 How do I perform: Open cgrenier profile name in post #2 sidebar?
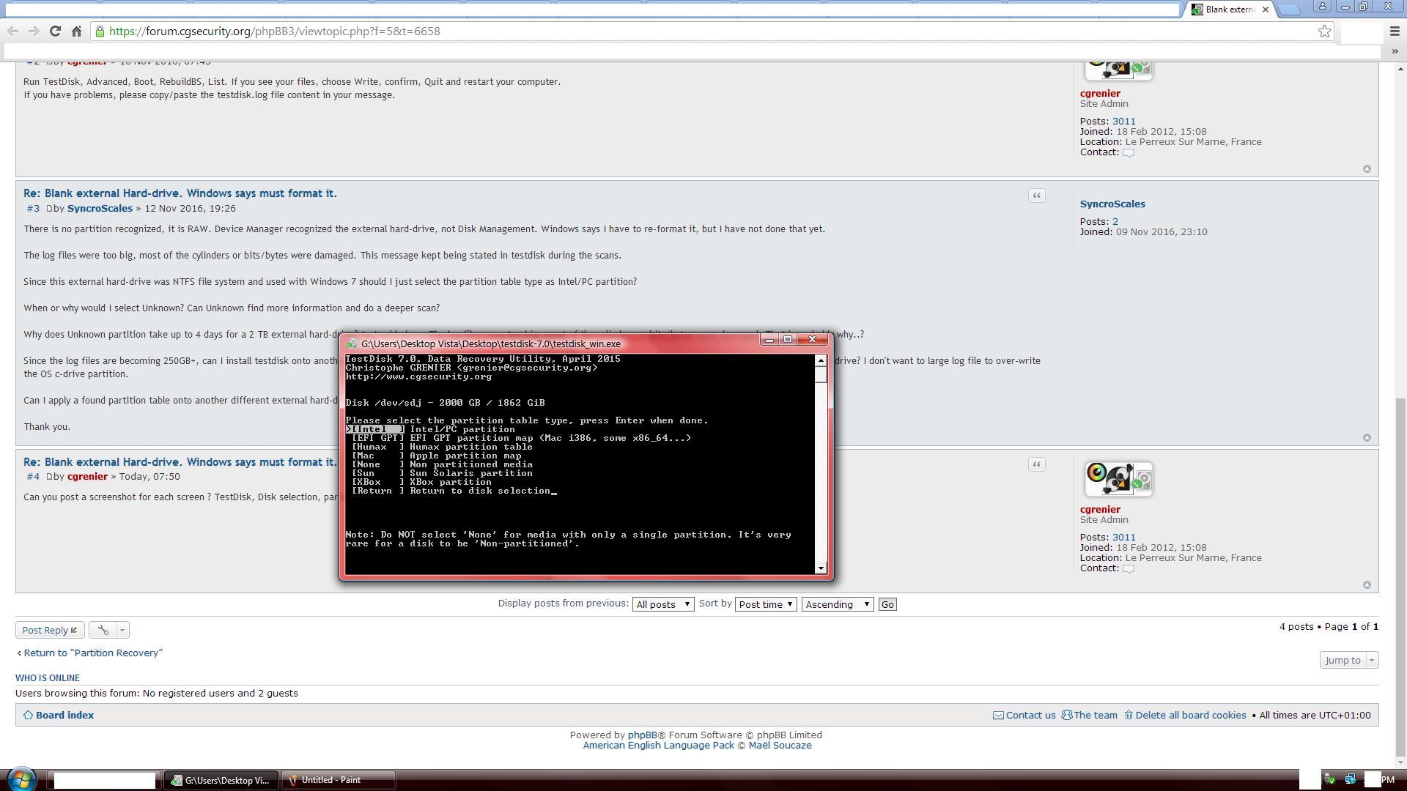1100,93
